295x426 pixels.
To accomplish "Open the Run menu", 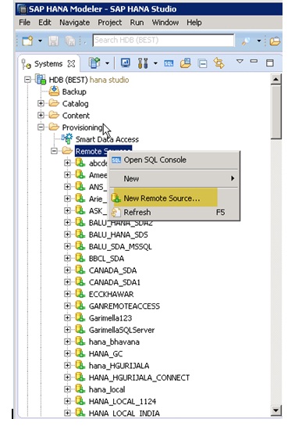I will [137, 23].
